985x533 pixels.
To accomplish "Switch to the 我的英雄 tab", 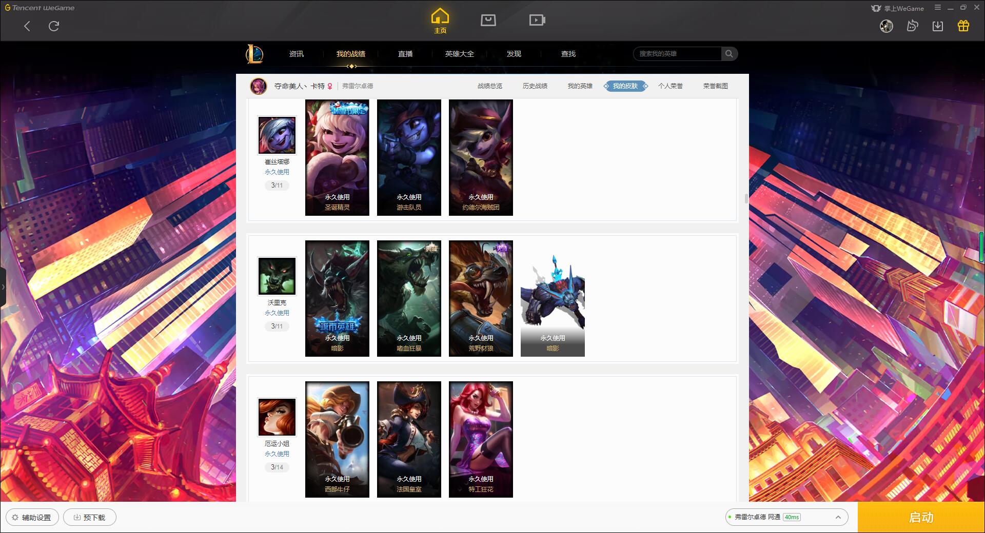I will click(580, 86).
